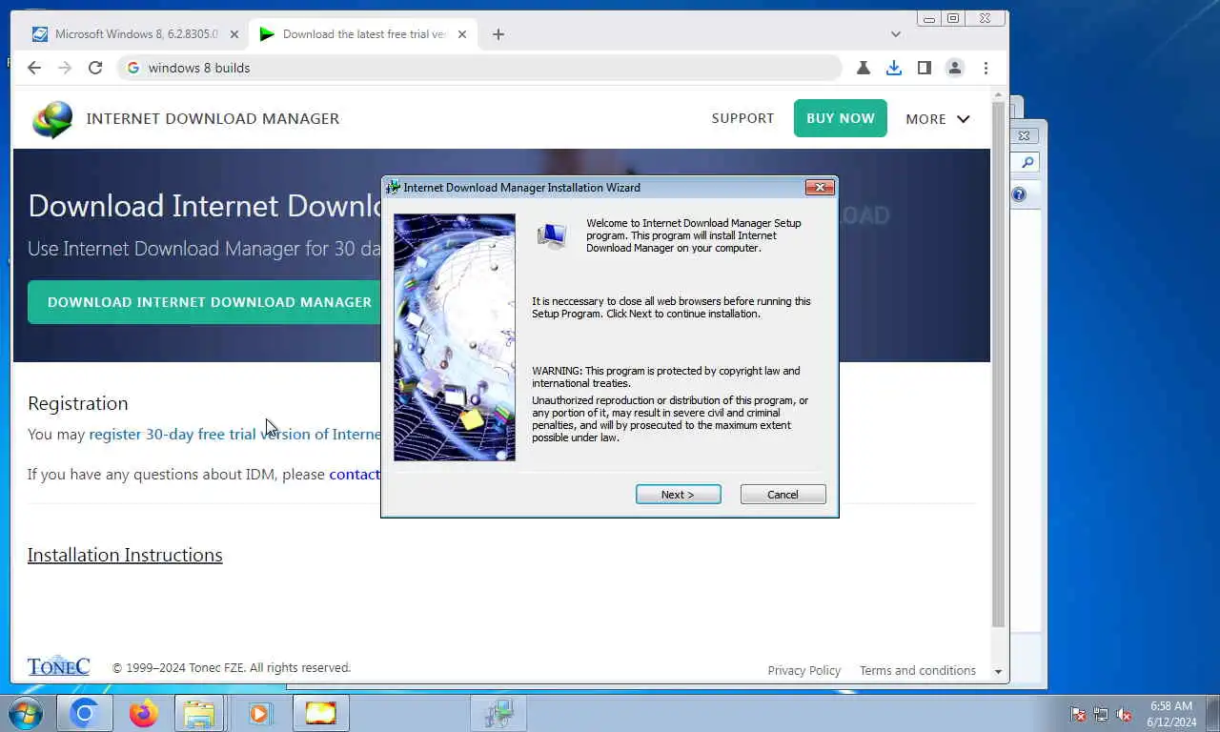Open the Windows Start menu
The width and height of the screenshot is (1220, 732).
pyautogui.click(x=26, y=713)
